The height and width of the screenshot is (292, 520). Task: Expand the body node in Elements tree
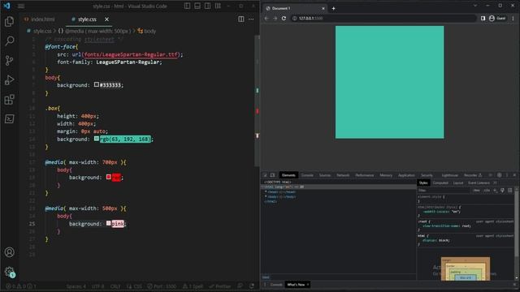266,196
